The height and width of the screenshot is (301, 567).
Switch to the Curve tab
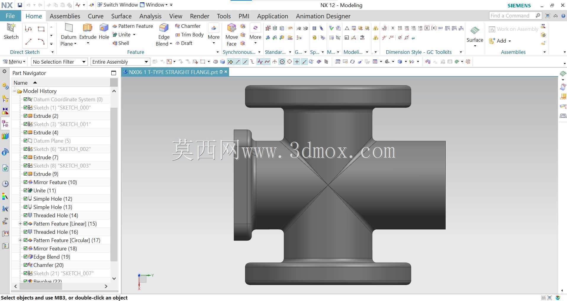[x=96, y=16]
